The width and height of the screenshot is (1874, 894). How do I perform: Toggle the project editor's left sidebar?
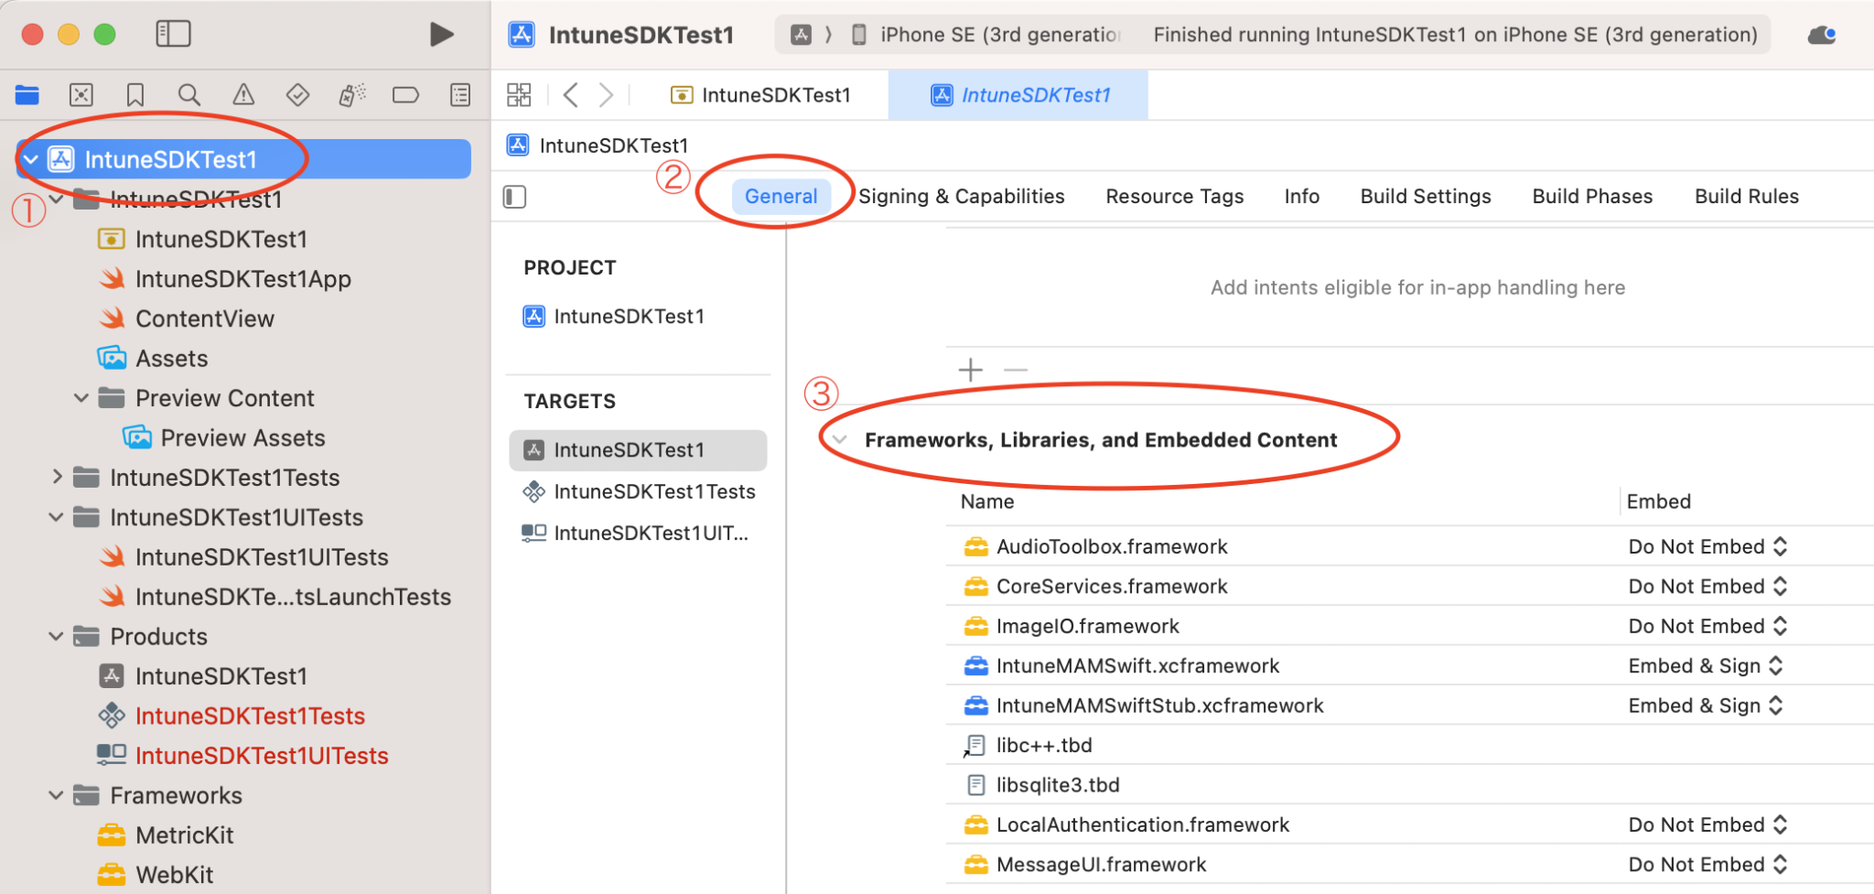(x=514, y=196)
